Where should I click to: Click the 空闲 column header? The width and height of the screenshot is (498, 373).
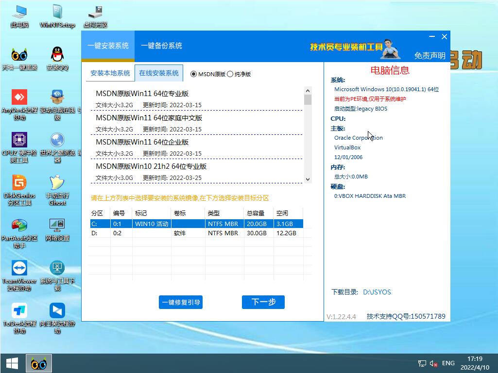[x=288, y=213]
